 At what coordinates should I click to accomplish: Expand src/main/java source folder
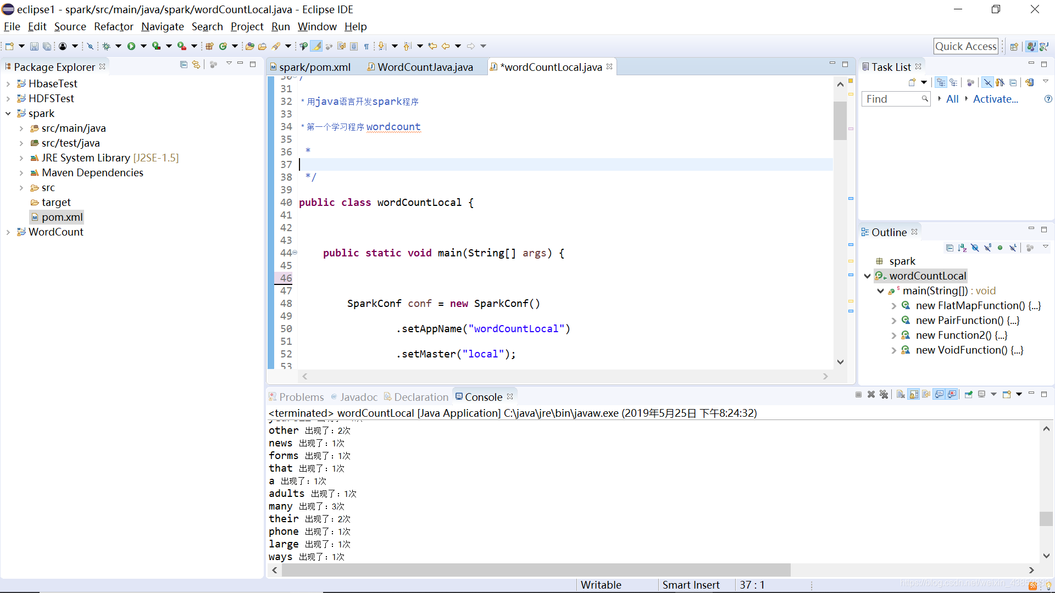click(x=21, y=128)
